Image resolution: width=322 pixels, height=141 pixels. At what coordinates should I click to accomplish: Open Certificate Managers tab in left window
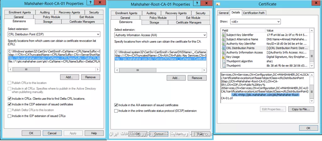click(x=82, y=22)
